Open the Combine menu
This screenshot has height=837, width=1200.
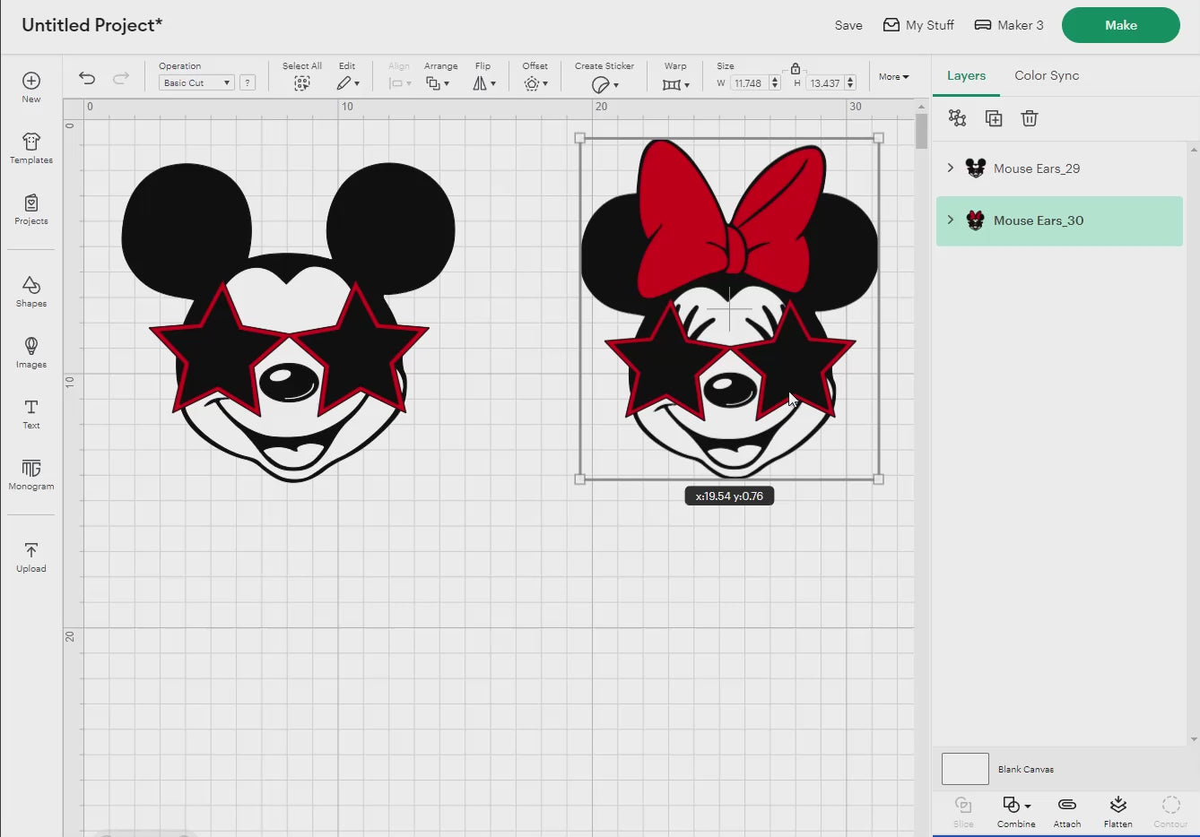tap(1016, 811)
